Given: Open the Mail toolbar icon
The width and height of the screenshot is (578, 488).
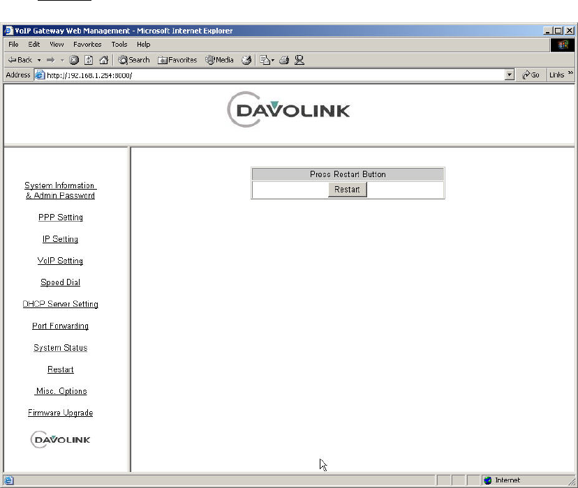Looking at the screenshot, I should pos(267,60).
